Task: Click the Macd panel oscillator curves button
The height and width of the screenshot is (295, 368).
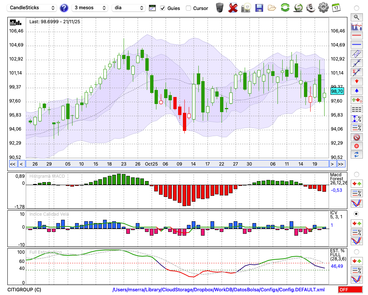Action: coord(357,203)
